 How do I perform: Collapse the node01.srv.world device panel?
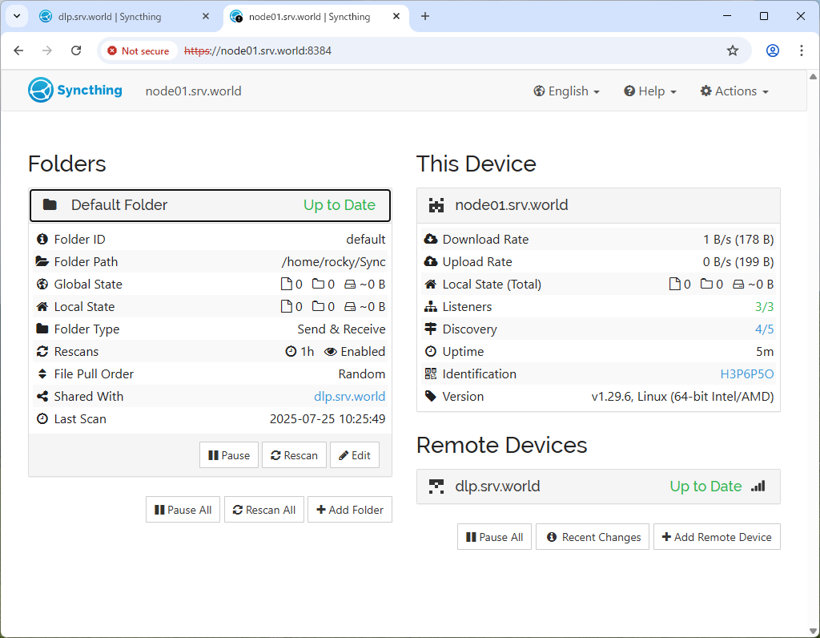(598, 205)
